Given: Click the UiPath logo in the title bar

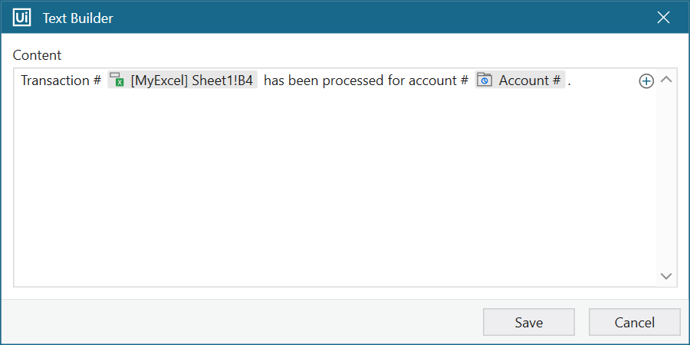Looking at the screenshot, I should click(x=21, y=18).
